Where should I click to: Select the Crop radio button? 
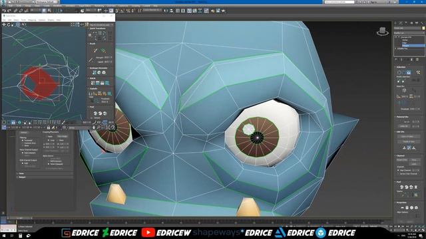(49, 140)
